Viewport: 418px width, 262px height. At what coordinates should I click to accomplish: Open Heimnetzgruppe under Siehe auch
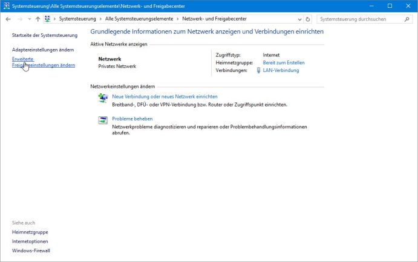pos(30,232)
